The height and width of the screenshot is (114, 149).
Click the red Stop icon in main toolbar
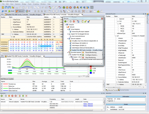coord(70,8)
